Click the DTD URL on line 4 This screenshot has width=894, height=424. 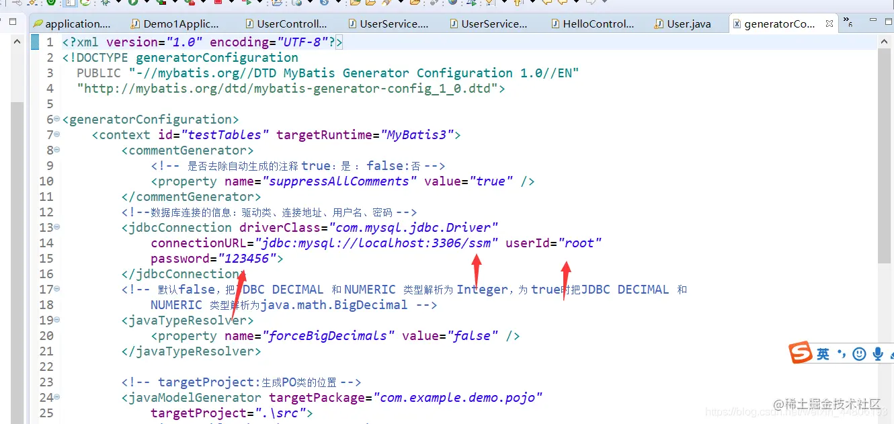(287, 89)
